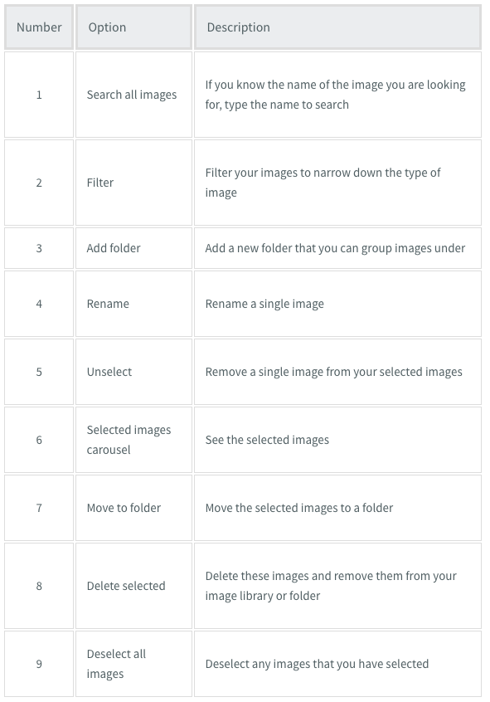
Task: Select the 'Move to folder' cell
Action: pyautogui.click(x=133, y=508)
